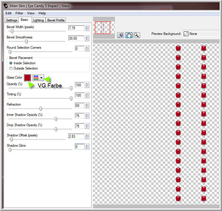Click the Drop Shadow Opacity value field
The width and height of the screenshot is (222, 211).
click(80, 126)
